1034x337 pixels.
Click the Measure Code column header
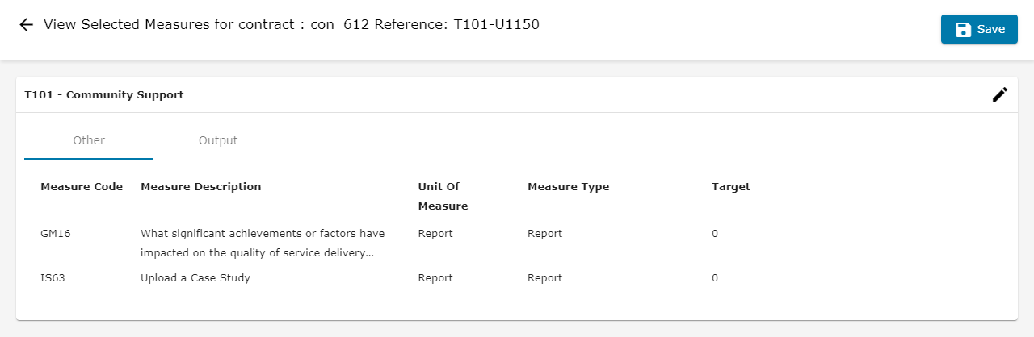[82, 187]
